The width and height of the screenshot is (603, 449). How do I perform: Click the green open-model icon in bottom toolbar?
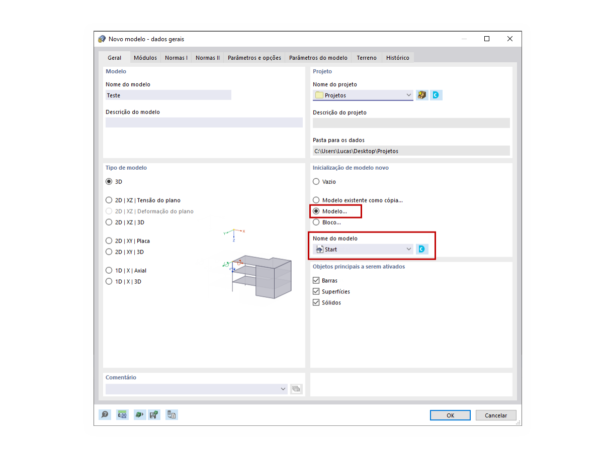pos(139,414)
